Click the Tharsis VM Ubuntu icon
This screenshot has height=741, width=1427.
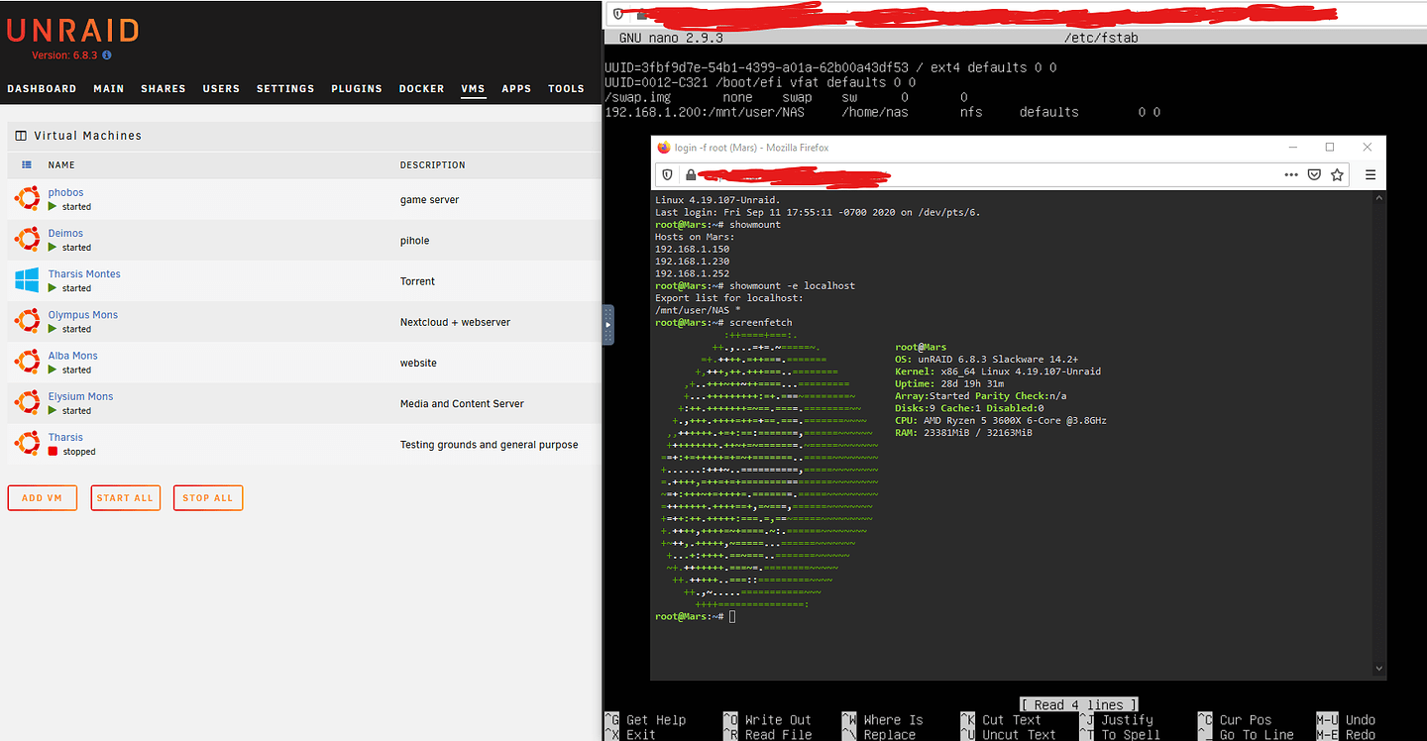pos(27,443)
